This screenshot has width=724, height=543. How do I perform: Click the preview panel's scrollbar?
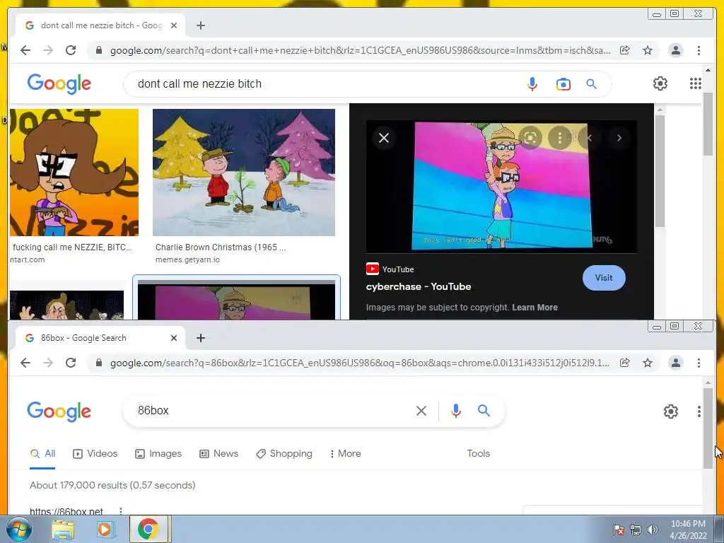[660, 171]
